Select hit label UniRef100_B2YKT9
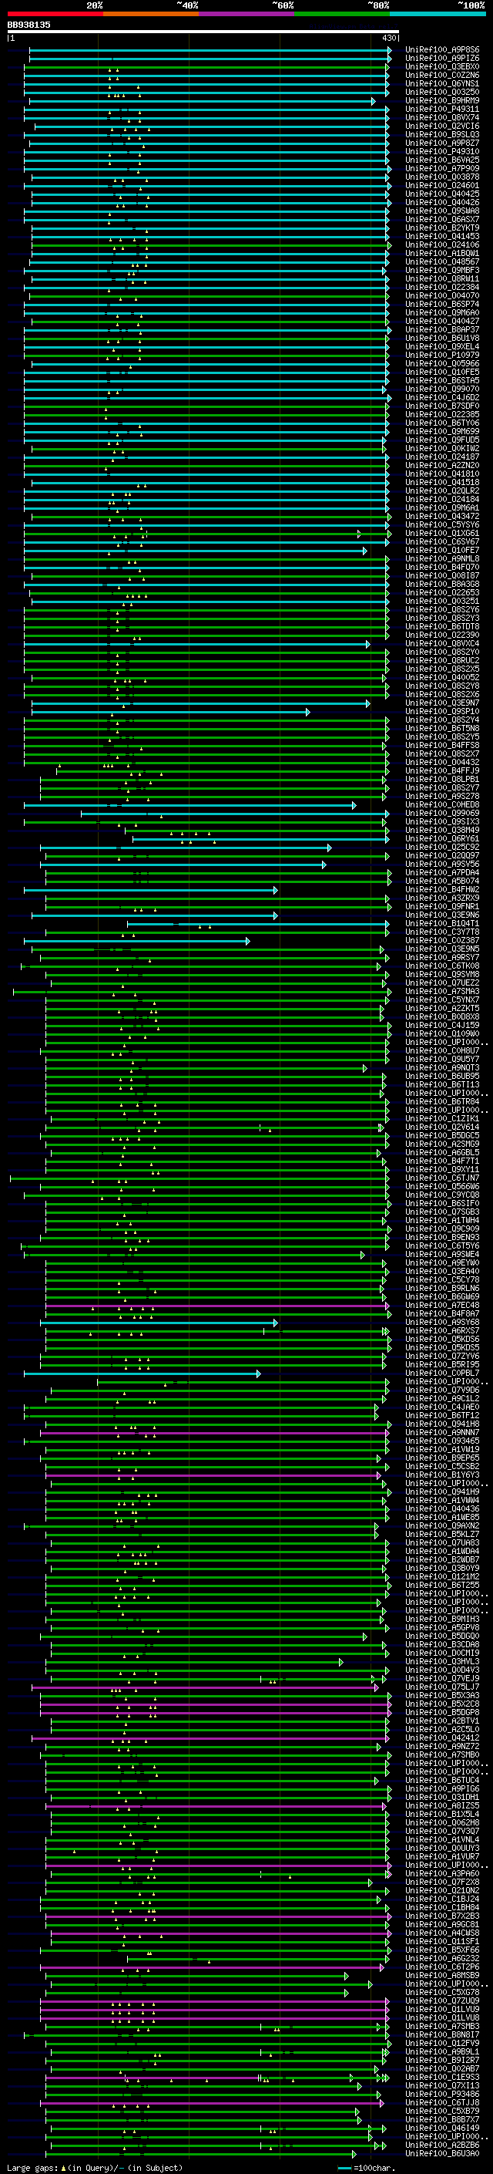This screenshot has height=2174, width=493. [442, 228]
